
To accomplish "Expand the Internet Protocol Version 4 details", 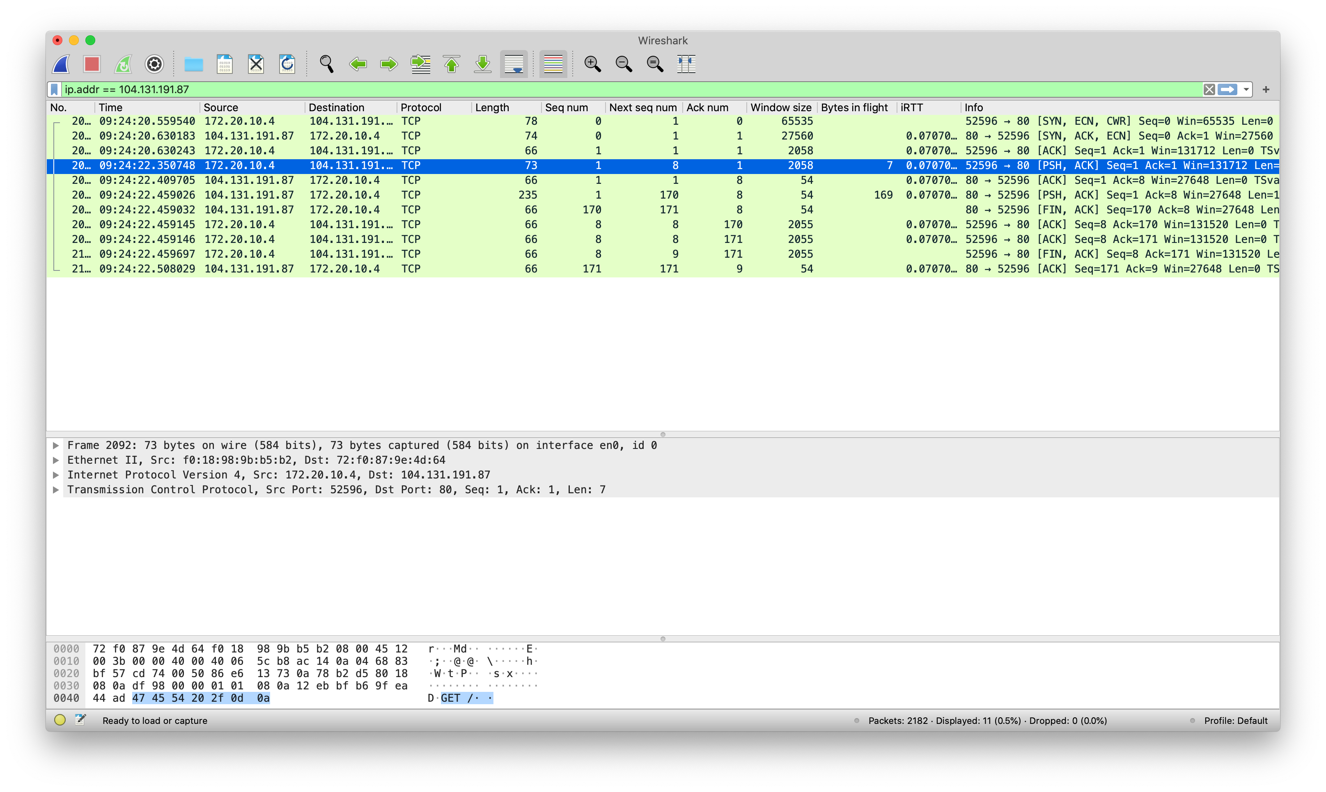I will tap(56, 474).
